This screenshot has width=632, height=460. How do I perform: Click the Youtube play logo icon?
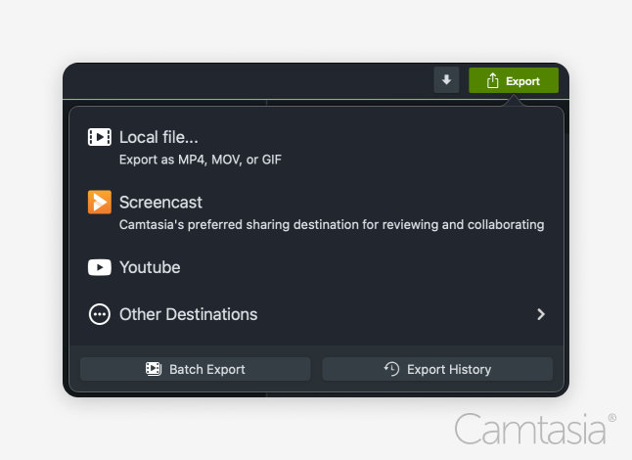pos(100,267)
